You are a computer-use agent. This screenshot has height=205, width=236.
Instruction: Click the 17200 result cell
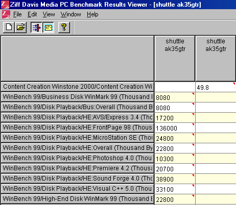pos(175,118)
